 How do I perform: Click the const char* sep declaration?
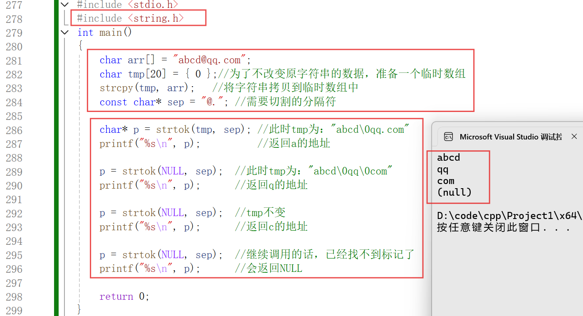tap(164, 102)
